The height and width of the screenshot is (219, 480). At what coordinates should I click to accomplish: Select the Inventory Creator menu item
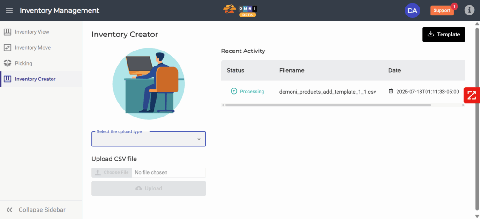pyautogui.click(x=35, y=79)
